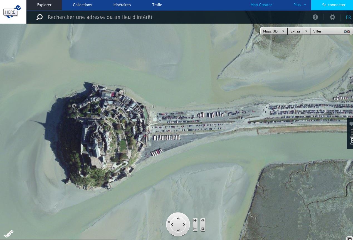Click Se connecter to sign in
This screenshot has width=353, height=240.
tap(332, 5)
